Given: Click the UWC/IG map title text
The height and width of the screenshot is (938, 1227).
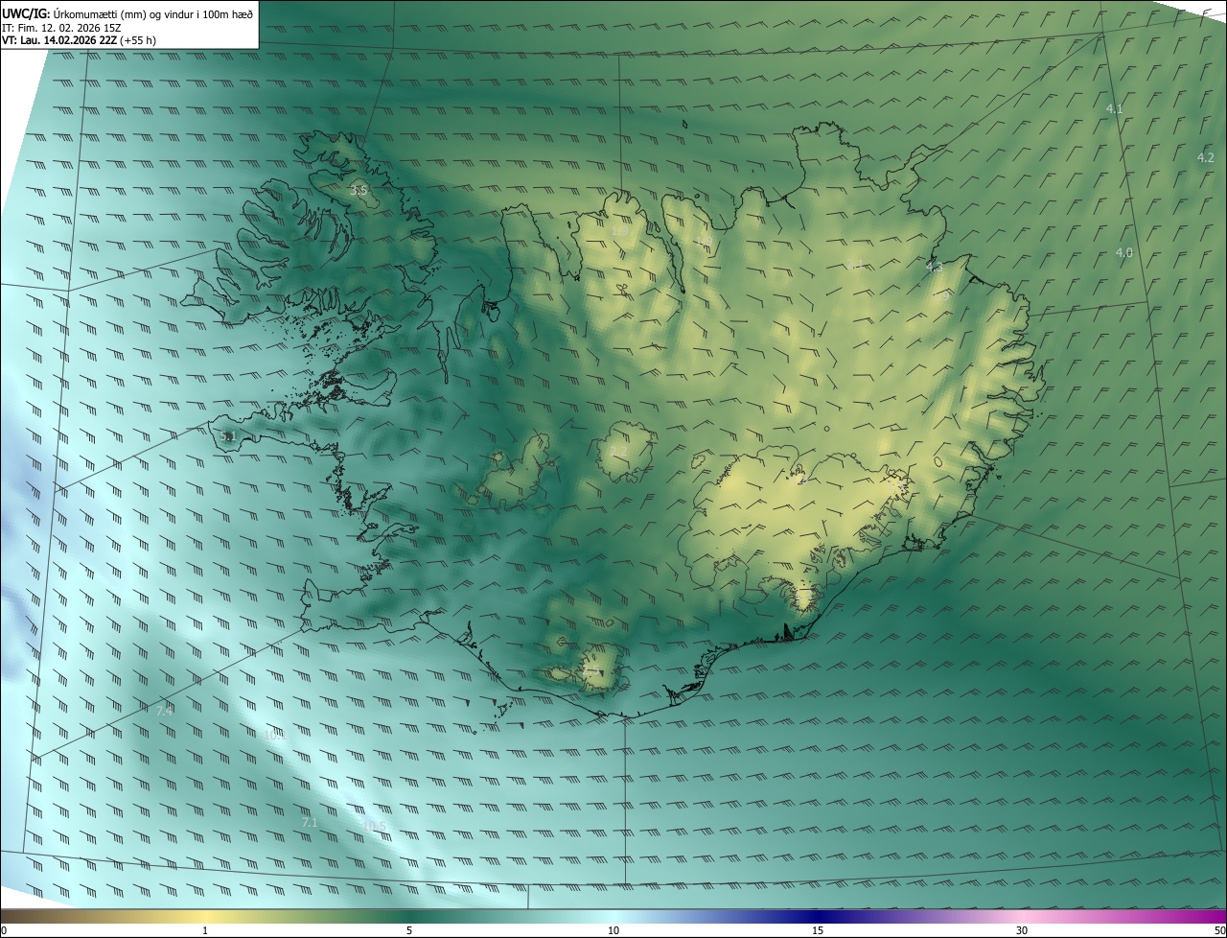Looking at the screenshot, I should pyautogui.click(x=127, y=12).
